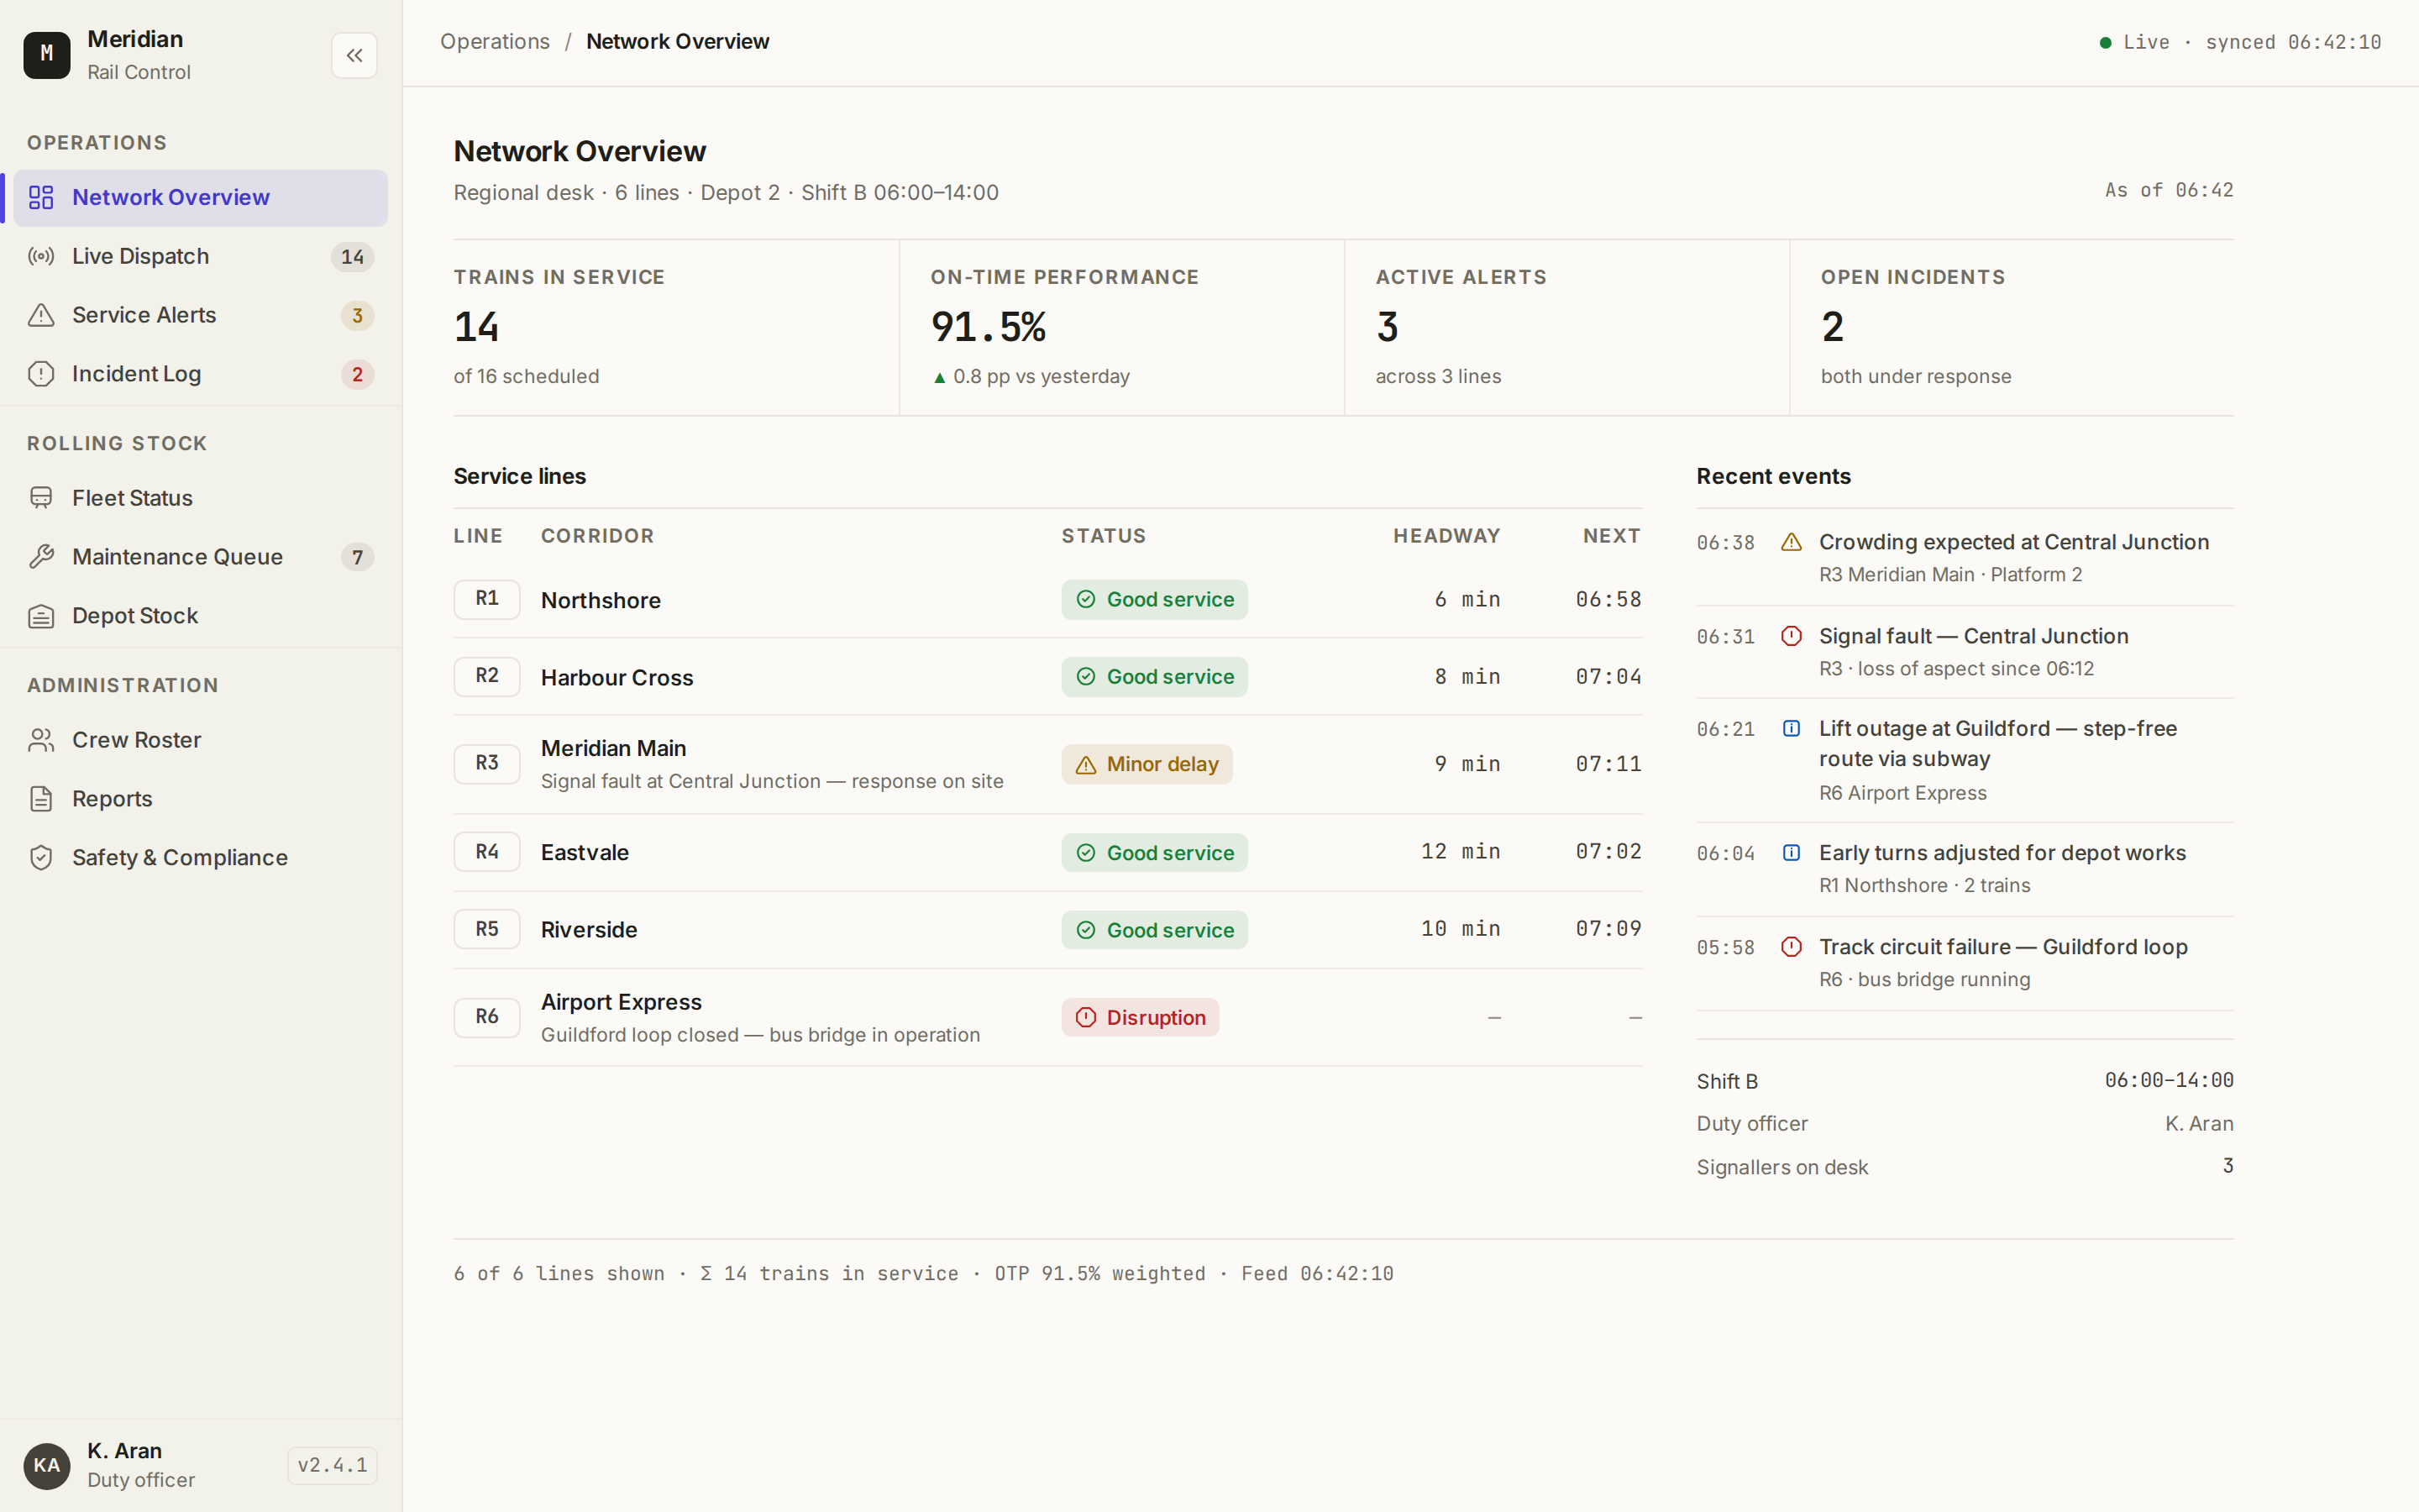Click the HEADWAY column header

(x=1446, y=536)
